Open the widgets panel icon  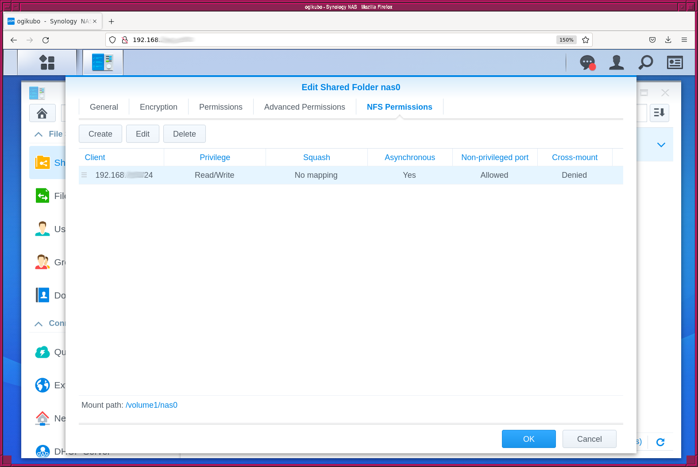675,62
